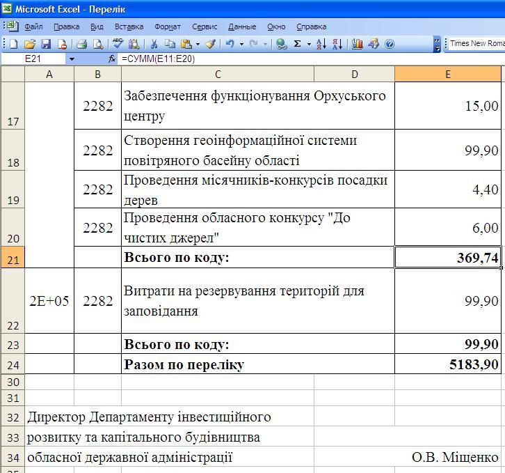Screen dimensions: 505x473
Task: Open Print Preview from the toolbar
Action: coord(98,44)
